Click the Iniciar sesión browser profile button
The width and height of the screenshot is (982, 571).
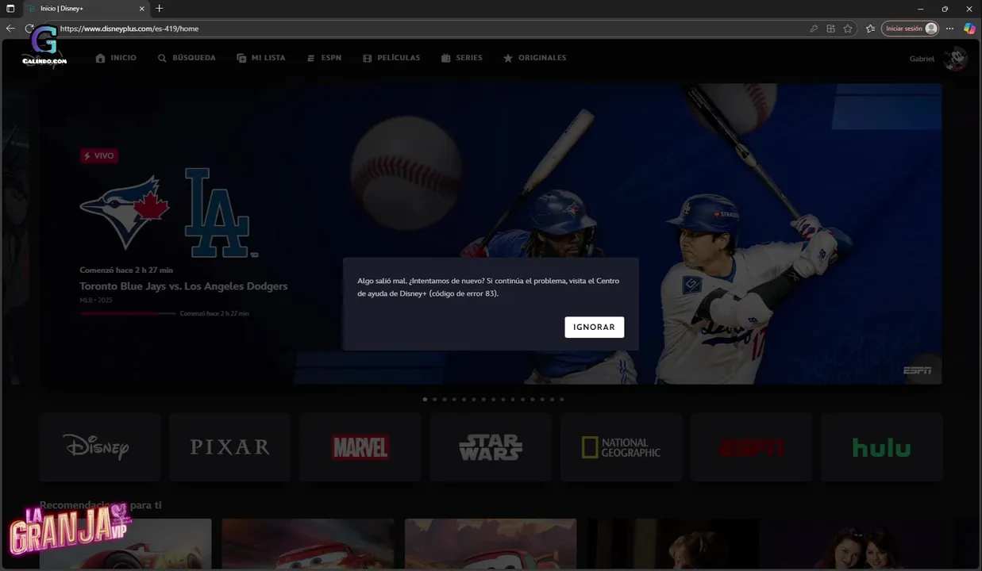pos(910,29)
